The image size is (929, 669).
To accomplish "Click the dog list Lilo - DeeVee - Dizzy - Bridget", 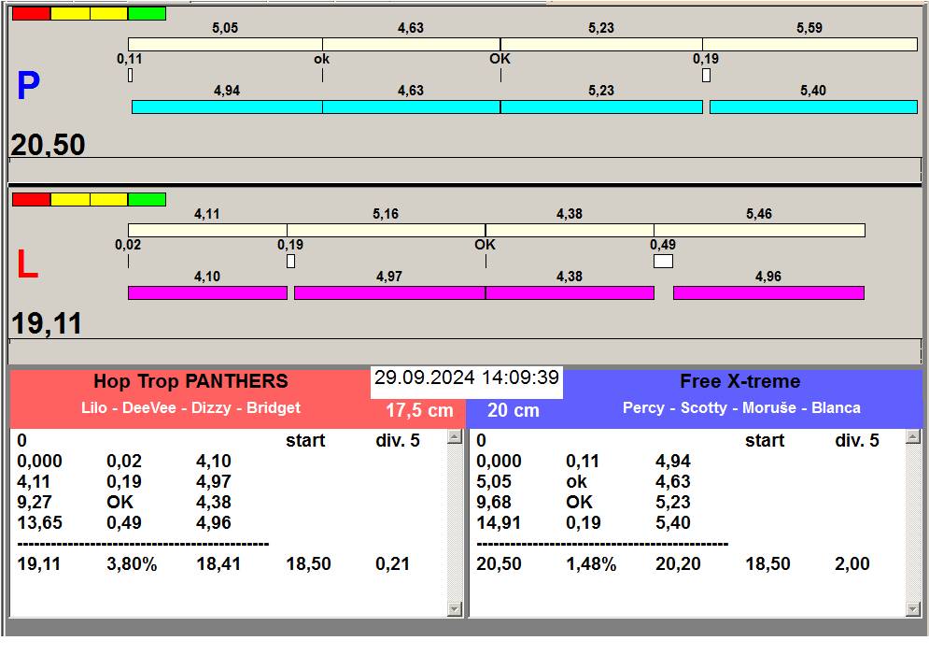I will (190, 408).
